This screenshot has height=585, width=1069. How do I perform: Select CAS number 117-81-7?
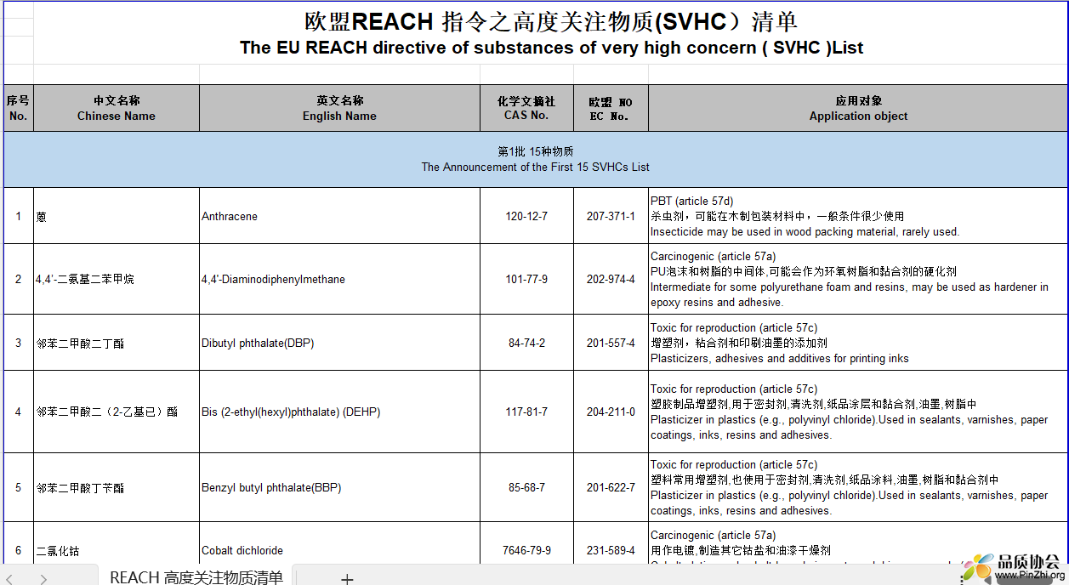(526, 412)
